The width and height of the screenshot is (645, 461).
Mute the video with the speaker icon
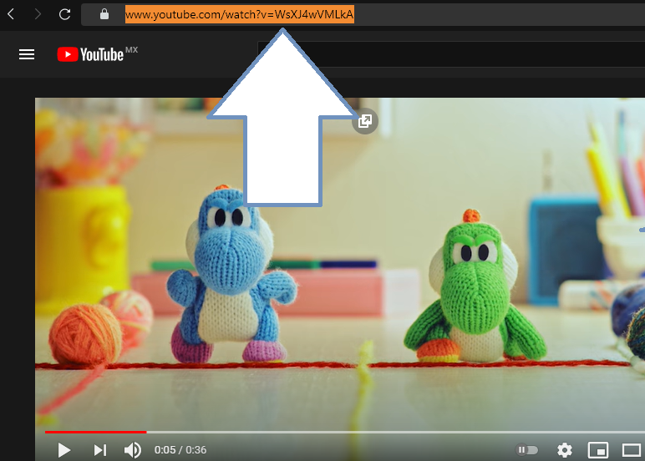tap(133, 450)
